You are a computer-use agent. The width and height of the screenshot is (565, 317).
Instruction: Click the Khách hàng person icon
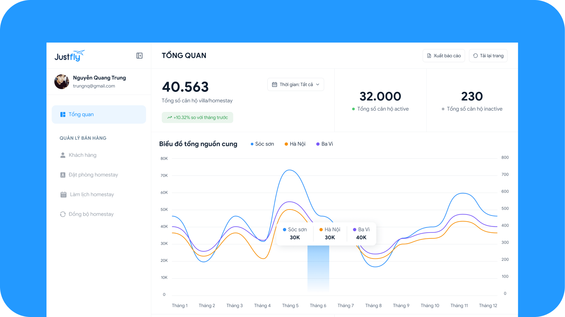(x=63, y=155)
